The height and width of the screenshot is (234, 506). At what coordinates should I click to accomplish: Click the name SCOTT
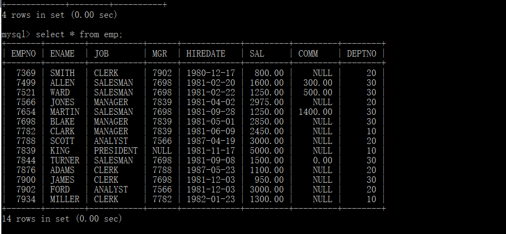tap(62, 141)
